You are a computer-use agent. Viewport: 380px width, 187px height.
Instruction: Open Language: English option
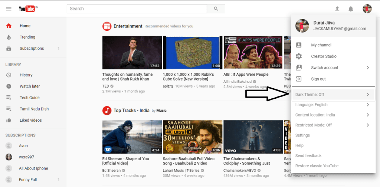click(333, 105)
